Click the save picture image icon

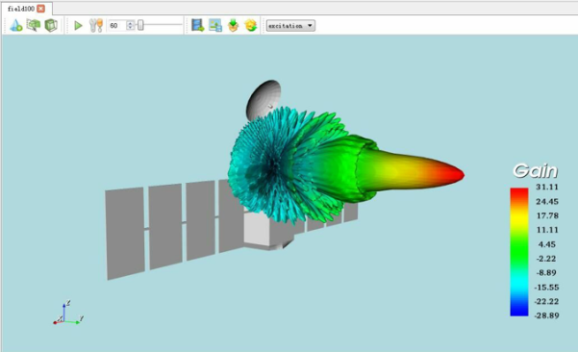tap(215, 25)
